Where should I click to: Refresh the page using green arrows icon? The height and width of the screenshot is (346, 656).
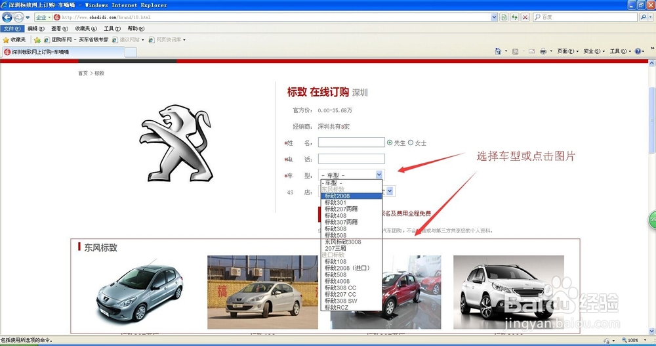point(514,17)
